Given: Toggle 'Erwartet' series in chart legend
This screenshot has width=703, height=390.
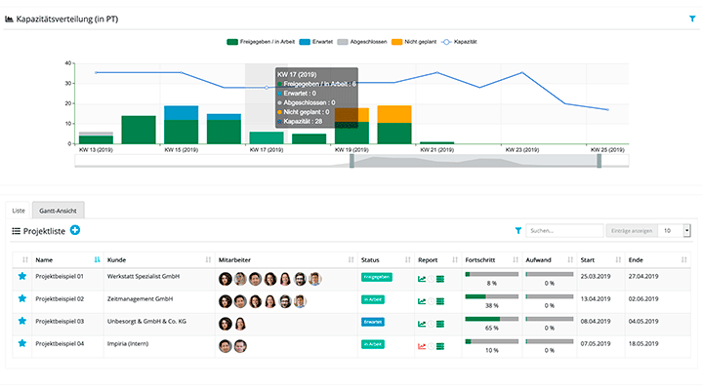Looking at the screenshot, I should click(x=318, y=42).
